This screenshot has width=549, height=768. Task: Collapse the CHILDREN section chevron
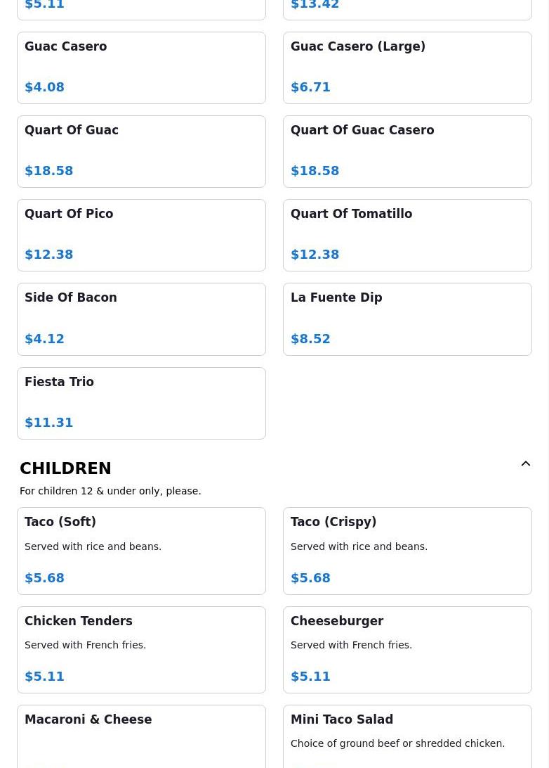click(x=525, y=464)
